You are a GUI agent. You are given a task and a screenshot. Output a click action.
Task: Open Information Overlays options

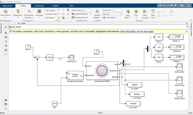29,14
